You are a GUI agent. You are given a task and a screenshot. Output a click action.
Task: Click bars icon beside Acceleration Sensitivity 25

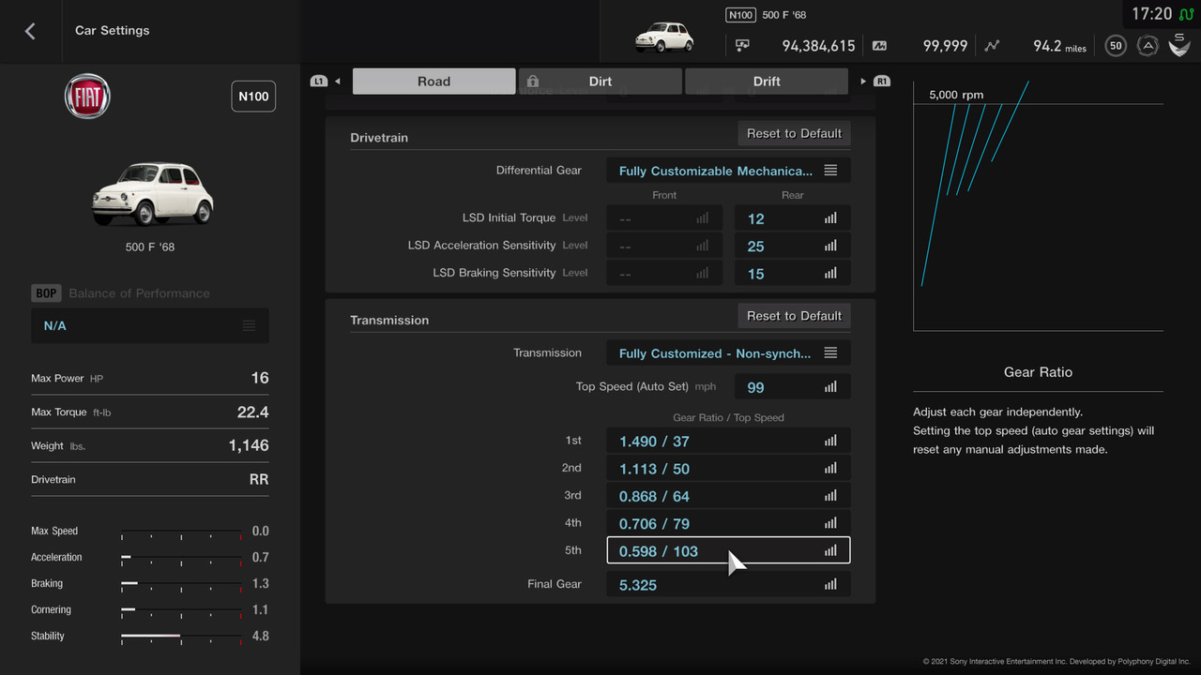830,246
